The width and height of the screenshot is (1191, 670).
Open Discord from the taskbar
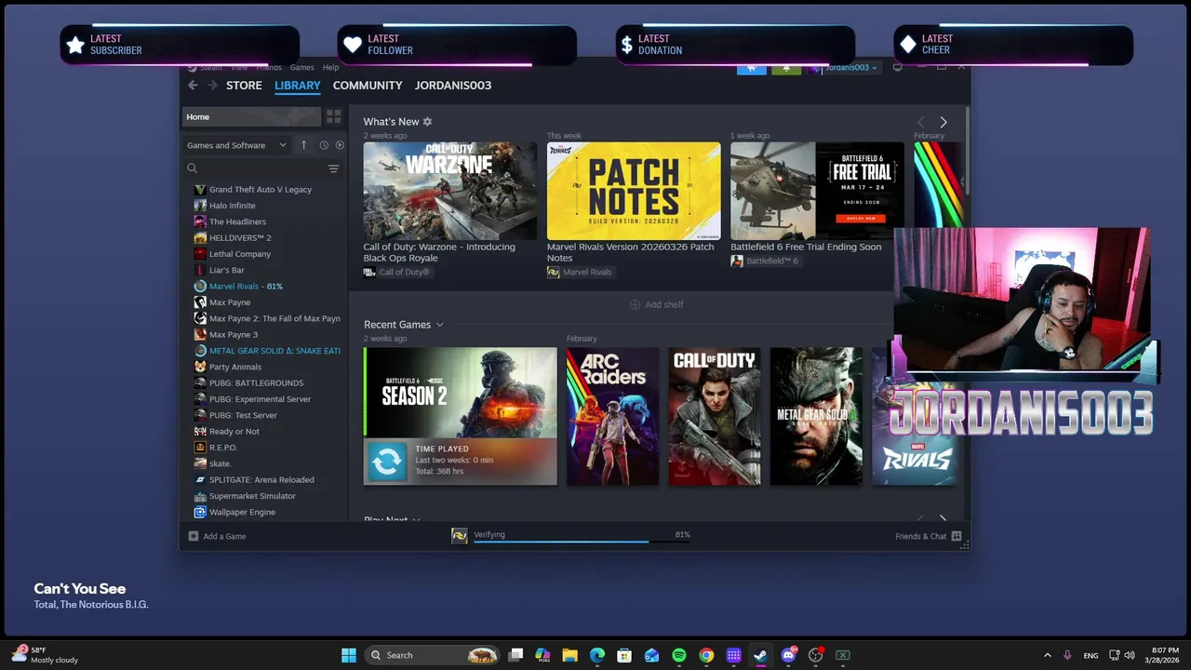[x=789, y=655]
